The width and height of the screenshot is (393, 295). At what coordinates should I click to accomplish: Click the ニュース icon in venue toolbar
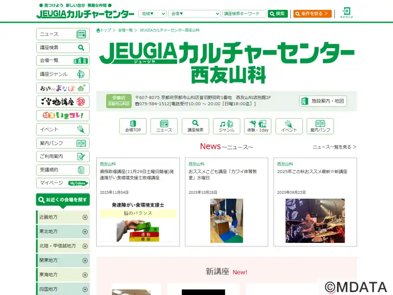pos(164,126)
